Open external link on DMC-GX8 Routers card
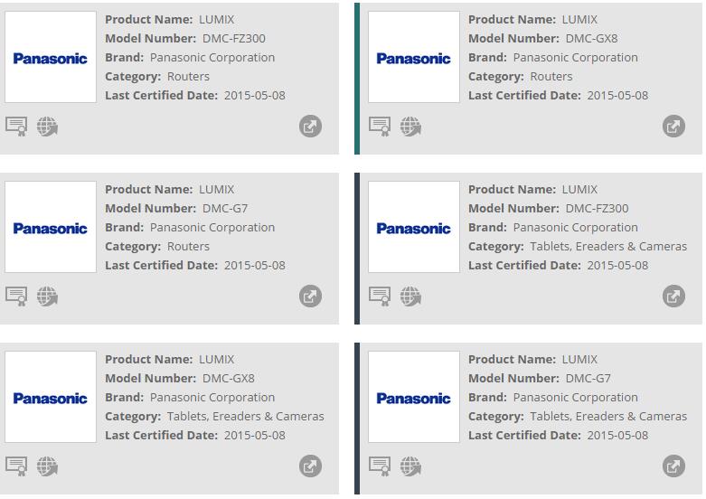 673,127
